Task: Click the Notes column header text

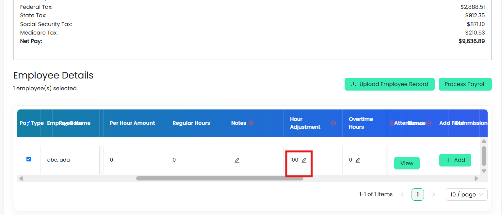Action: [239, 123]
